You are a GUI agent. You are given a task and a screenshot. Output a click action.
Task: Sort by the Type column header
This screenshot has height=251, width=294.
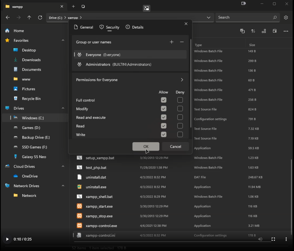pyautogui.click(x=198, y=45)
